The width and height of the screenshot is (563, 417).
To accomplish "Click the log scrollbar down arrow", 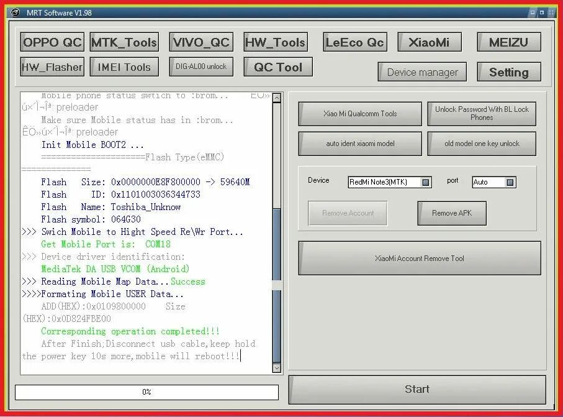I will pyautogui.click(x=276, y=368).
